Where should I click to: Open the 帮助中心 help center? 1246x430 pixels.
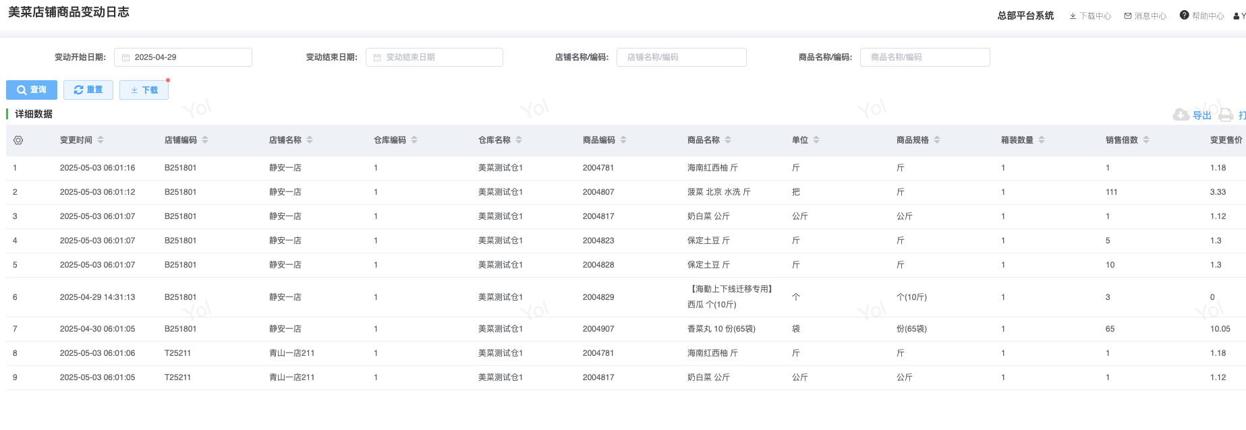[x=1201, y=16]
